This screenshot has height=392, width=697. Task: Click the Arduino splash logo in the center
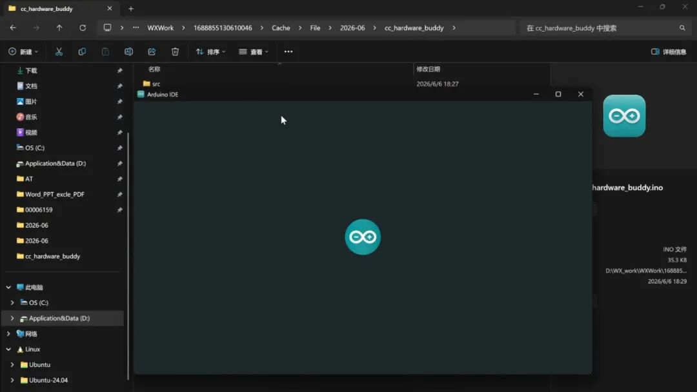(x=363, y=237)
